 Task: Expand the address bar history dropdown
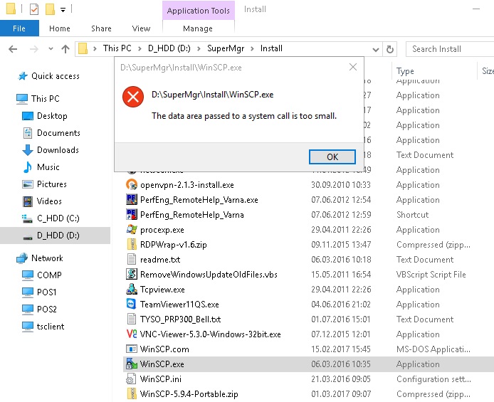375,49
